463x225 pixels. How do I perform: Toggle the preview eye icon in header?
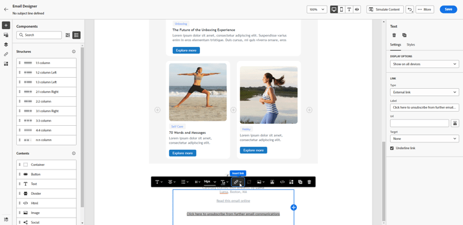pyautogui.click(x=357, y=9)
